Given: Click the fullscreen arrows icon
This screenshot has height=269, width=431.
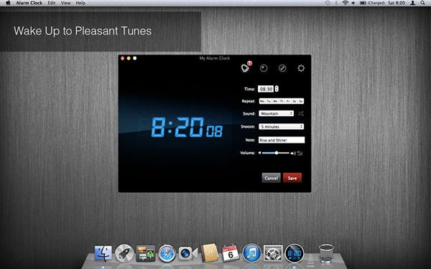Looking at the screenshot, I should 282,68.
